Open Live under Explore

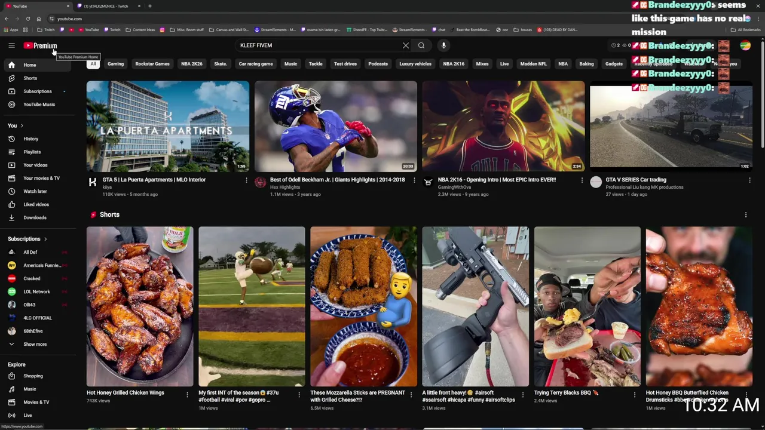click(x=38, y=415)
